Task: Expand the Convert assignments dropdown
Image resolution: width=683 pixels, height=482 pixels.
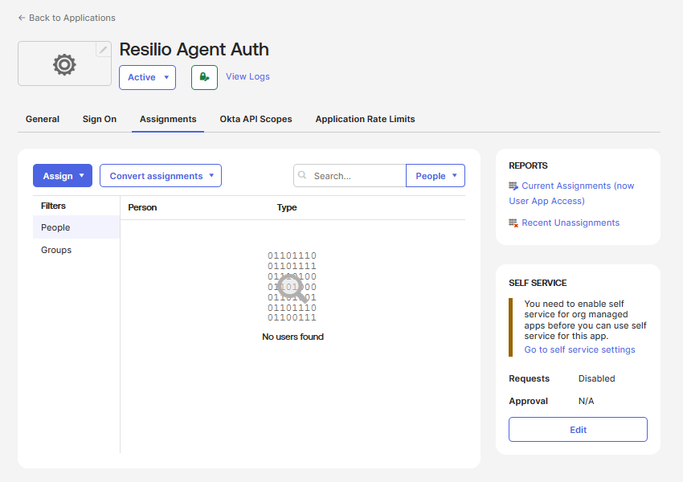Action: [161, 176]
